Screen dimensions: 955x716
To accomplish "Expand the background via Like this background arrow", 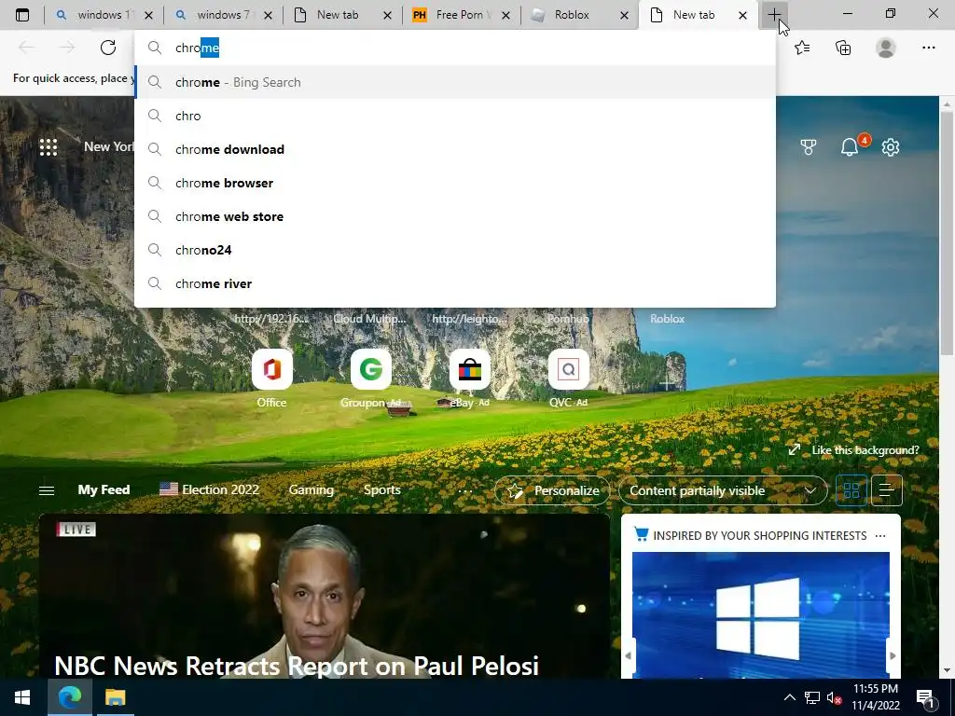I will [795, 450].
